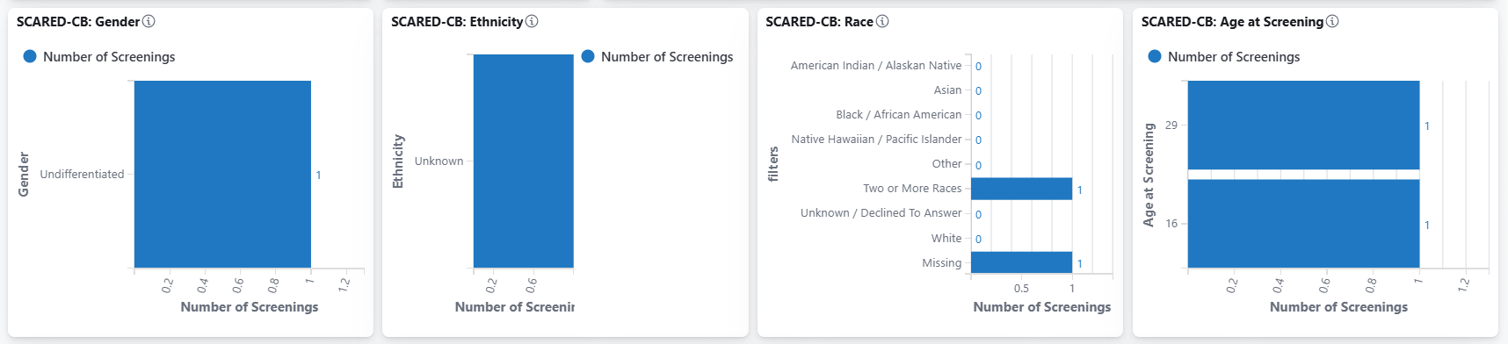Image resolution: width=1508 pixels, height=344 pixels.
Task: Click the Native Hawaiian / Pacific Islander label
Action: click(x=876, y=140)
